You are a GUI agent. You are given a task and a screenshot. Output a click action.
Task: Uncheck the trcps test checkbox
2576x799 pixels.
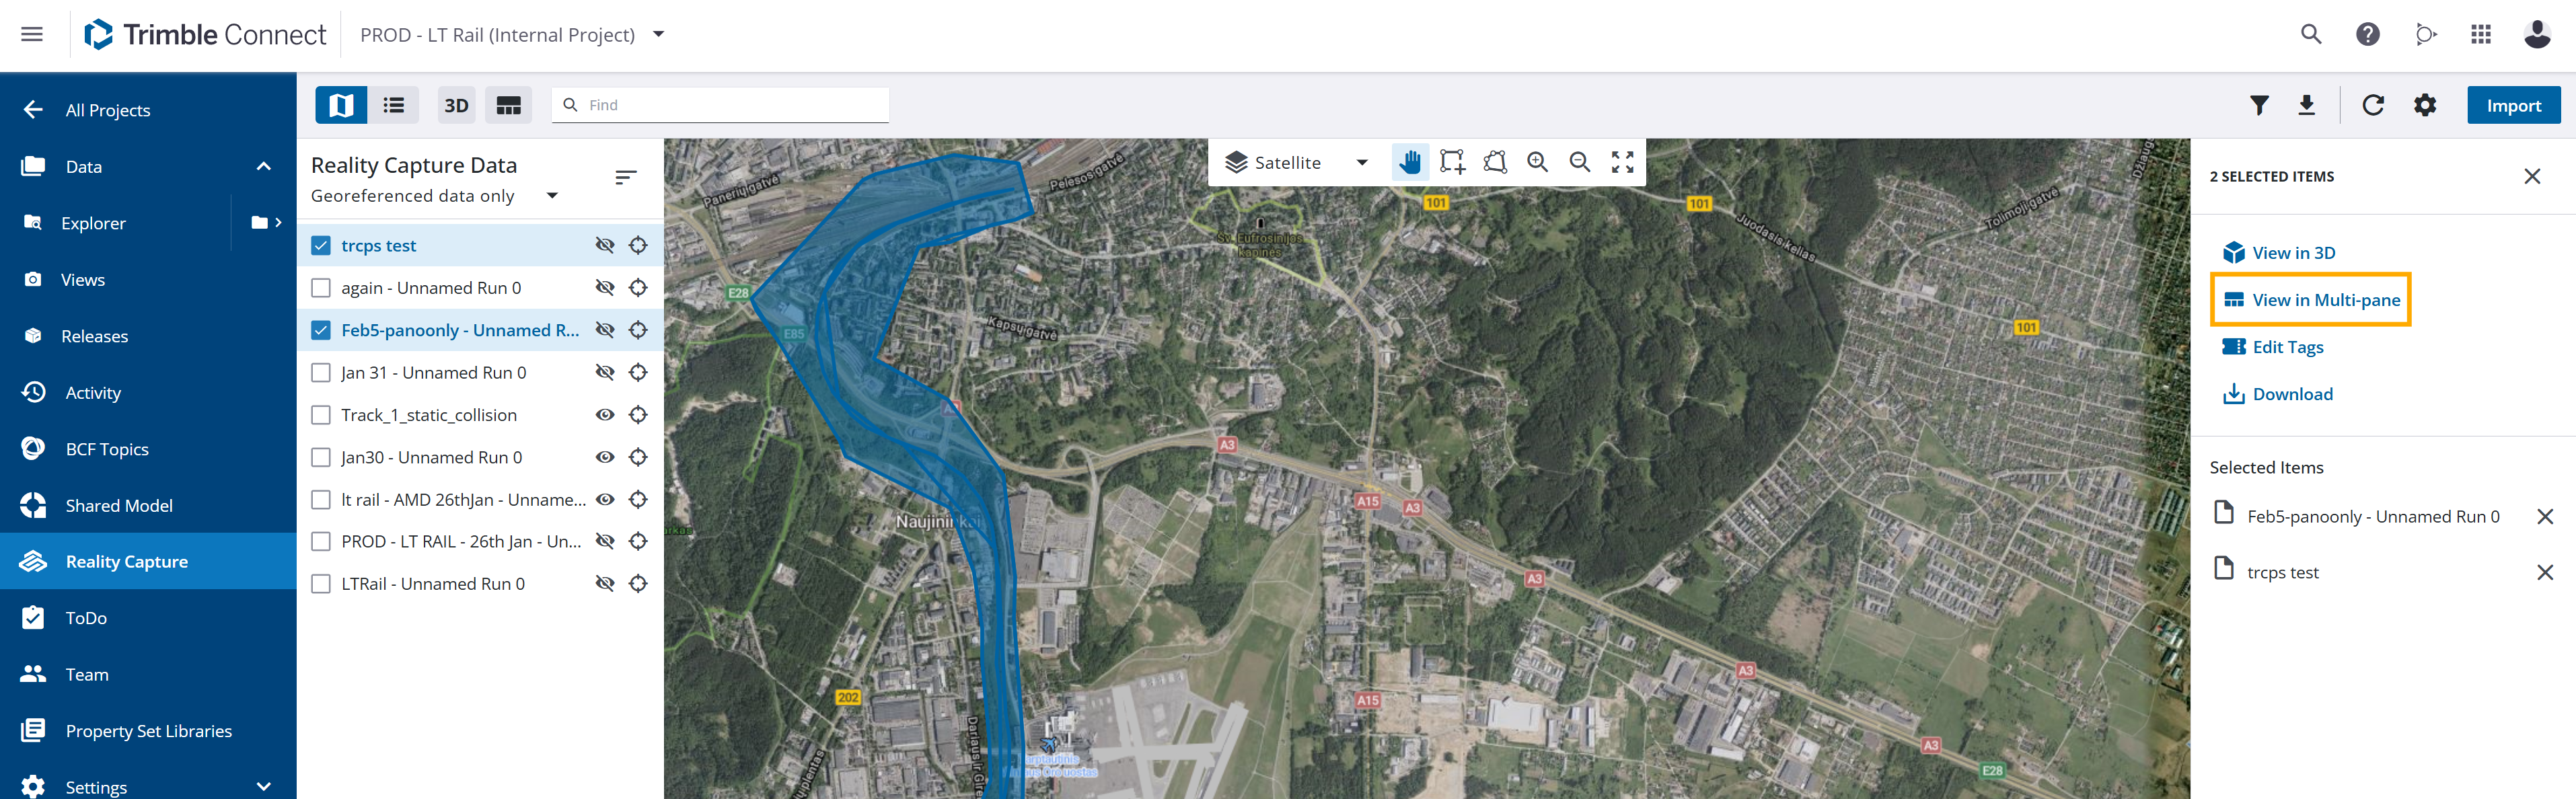tap(321, 246)
